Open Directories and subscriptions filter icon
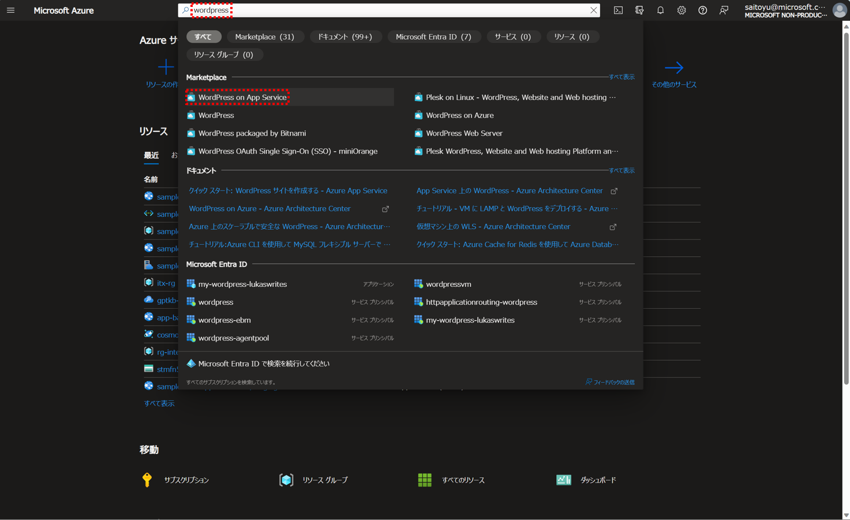This screenshot has height=520, width=850. pyautogui.click(x=639, y=10)
